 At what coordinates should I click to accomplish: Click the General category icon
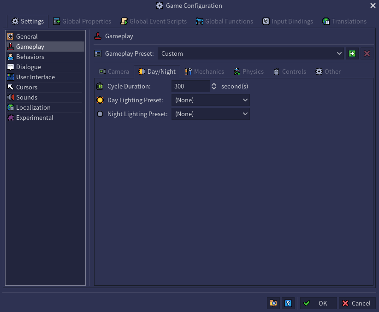(11, 36)
